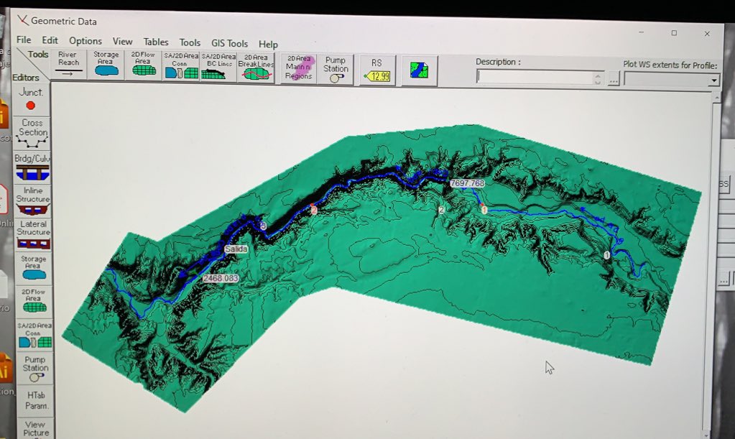
Task: Open the GIS Tools menu
Action: [229, 44]
